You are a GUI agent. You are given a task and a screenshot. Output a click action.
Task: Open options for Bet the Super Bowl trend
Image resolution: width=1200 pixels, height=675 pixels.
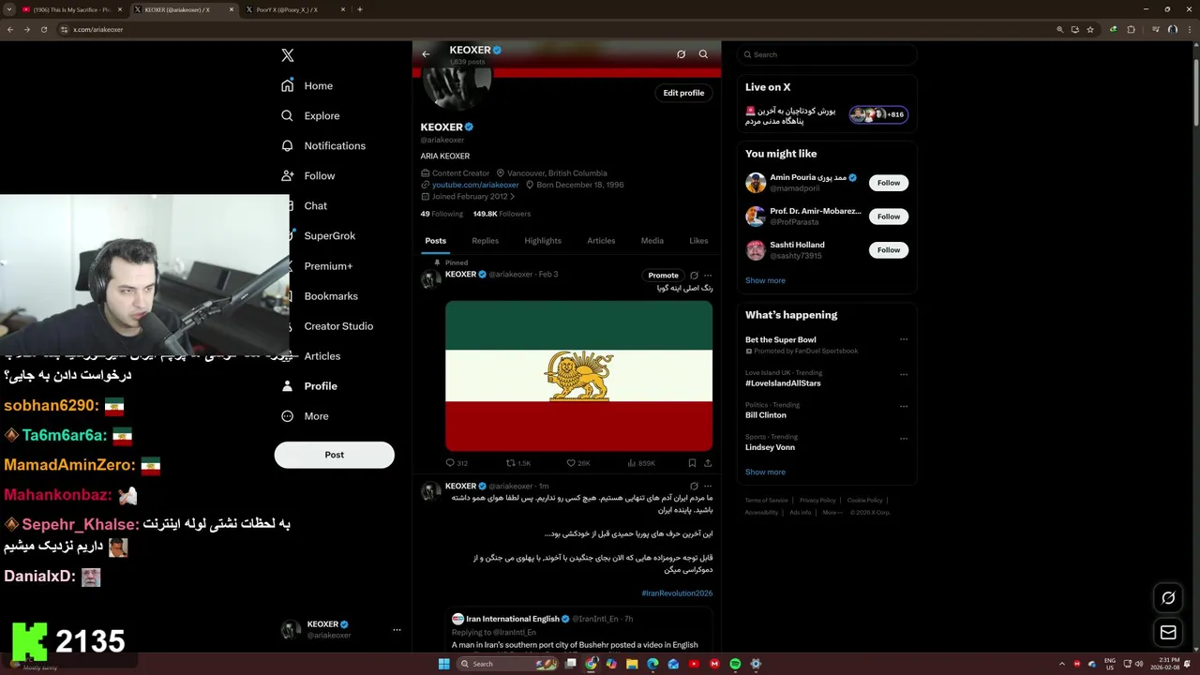tap(904, 339)
